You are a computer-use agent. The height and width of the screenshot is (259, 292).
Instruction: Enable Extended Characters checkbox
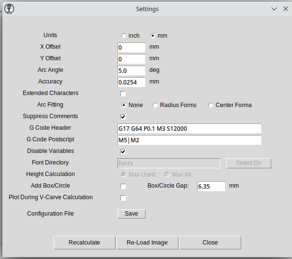(x=123, y=94)
